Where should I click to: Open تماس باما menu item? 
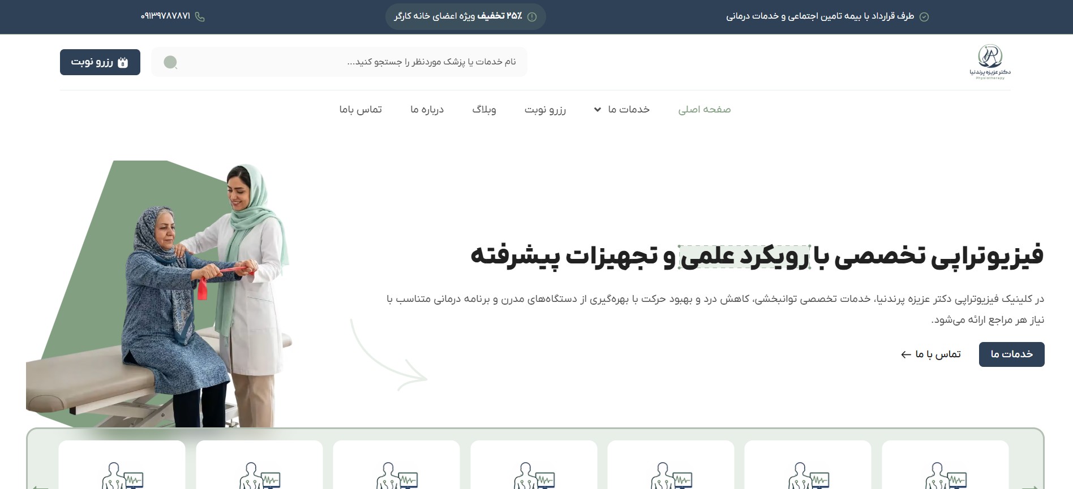(360, 110)
